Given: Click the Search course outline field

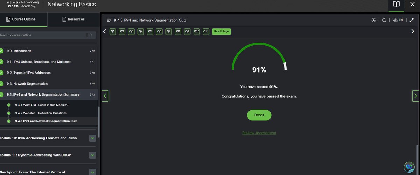Looking at the screenshot, I should click(43, 35).
